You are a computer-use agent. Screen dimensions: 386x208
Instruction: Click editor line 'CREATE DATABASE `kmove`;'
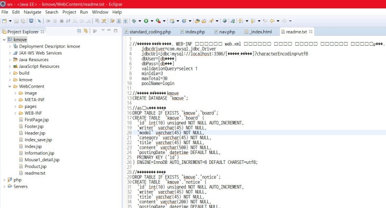click(x=160, y=98)
